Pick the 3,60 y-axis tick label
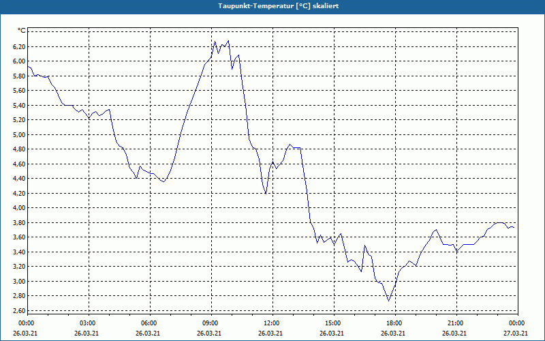Image resolution: width=545 pixels, height=341 pixels. (20, 237)
